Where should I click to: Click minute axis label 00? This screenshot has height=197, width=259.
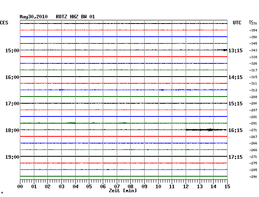(x=20, y=187)
